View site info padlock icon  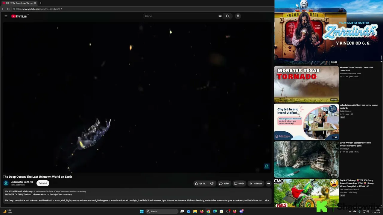[x=14, y=9]
